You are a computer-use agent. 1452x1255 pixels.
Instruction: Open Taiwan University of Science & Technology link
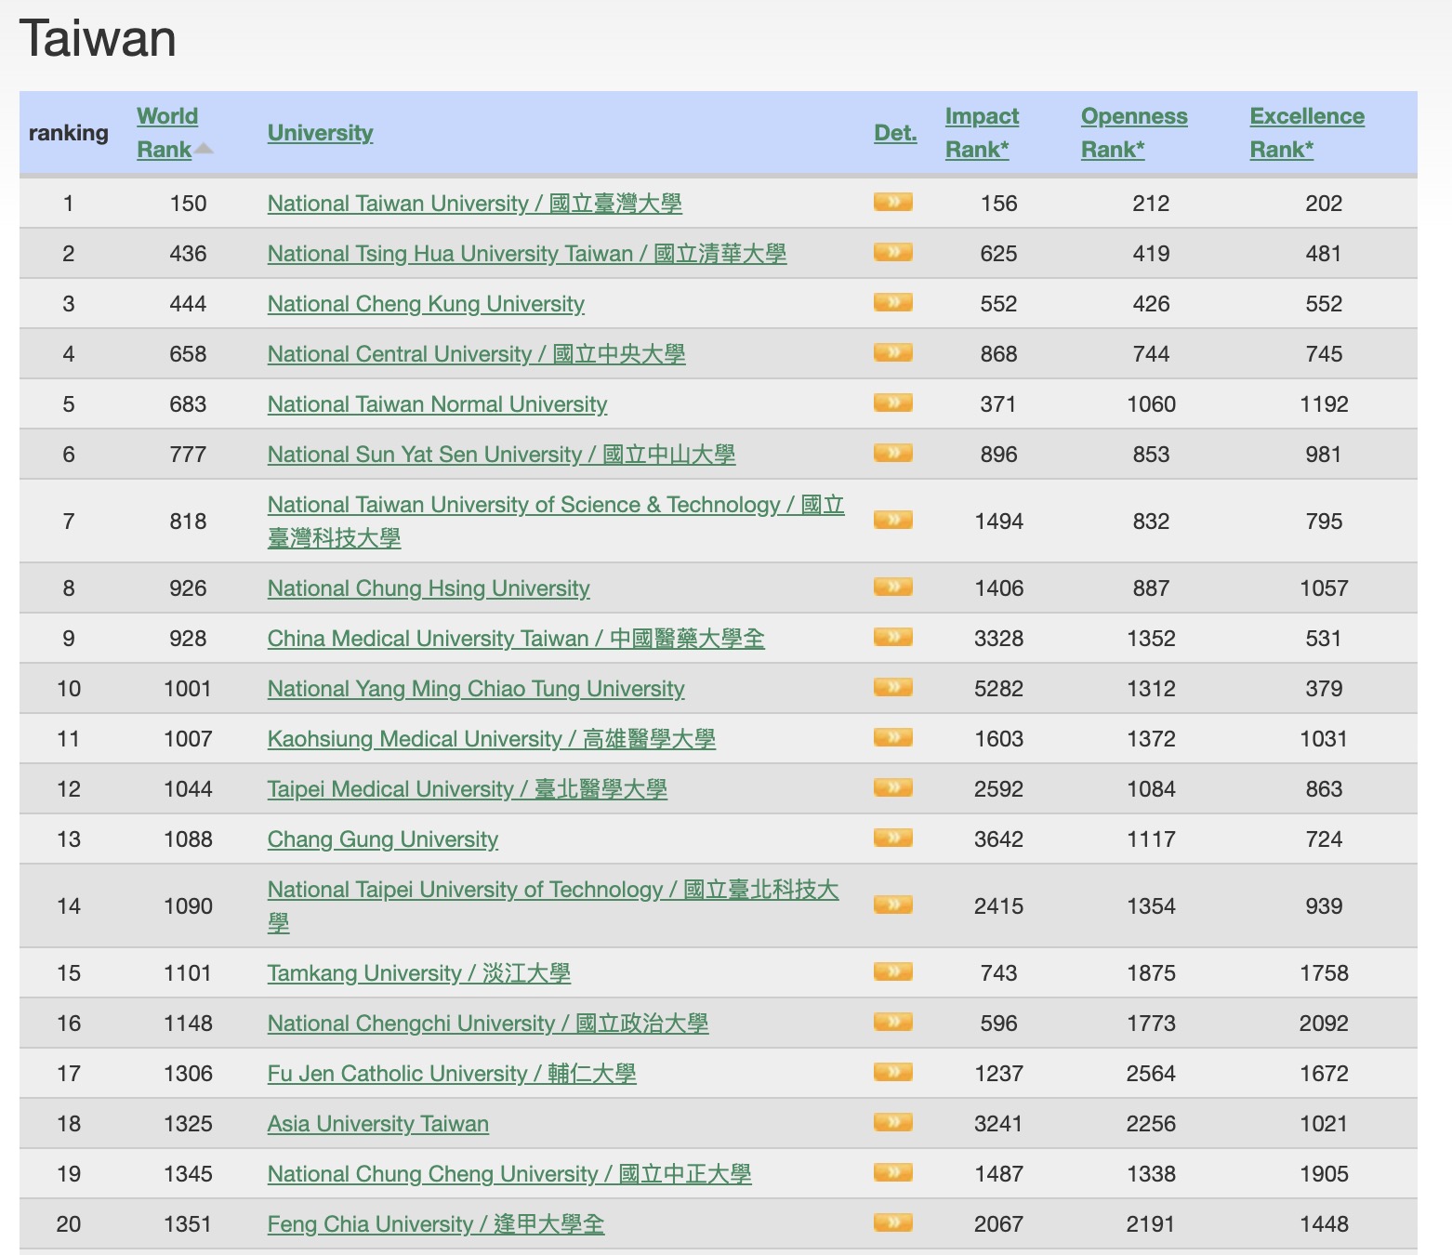556,522
